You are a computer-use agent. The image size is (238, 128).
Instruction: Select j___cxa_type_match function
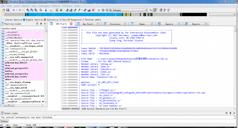16,88
